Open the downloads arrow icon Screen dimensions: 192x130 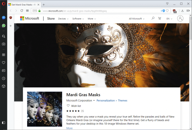182,11
